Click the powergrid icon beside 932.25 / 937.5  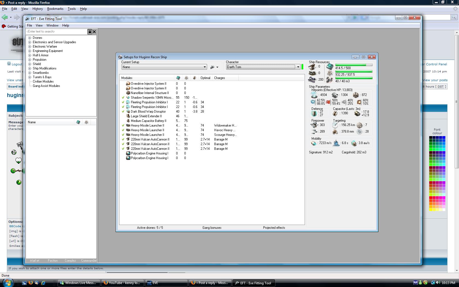[x=330, y=73]
